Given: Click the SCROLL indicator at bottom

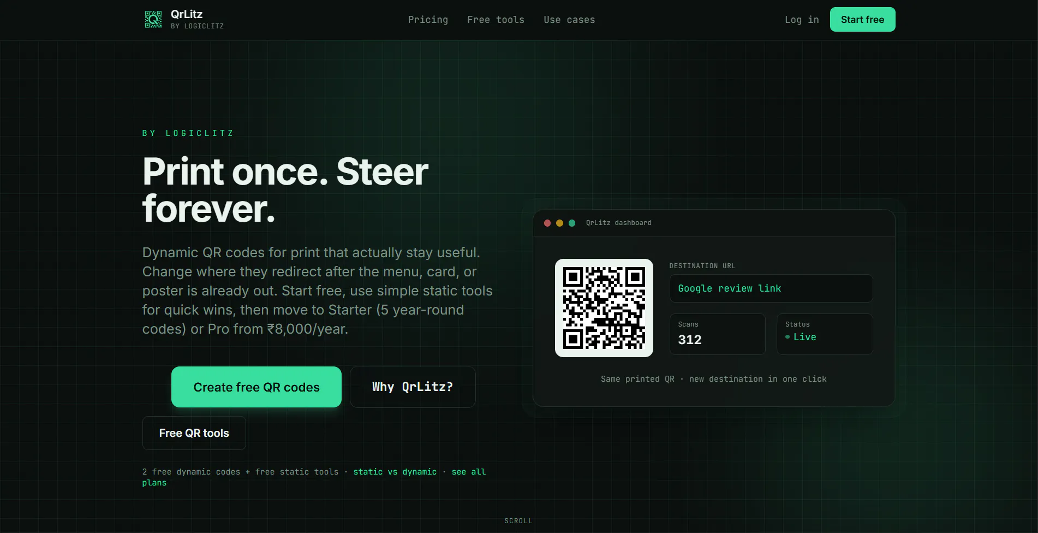Looking at the screenshot, I should pos(518,521).
